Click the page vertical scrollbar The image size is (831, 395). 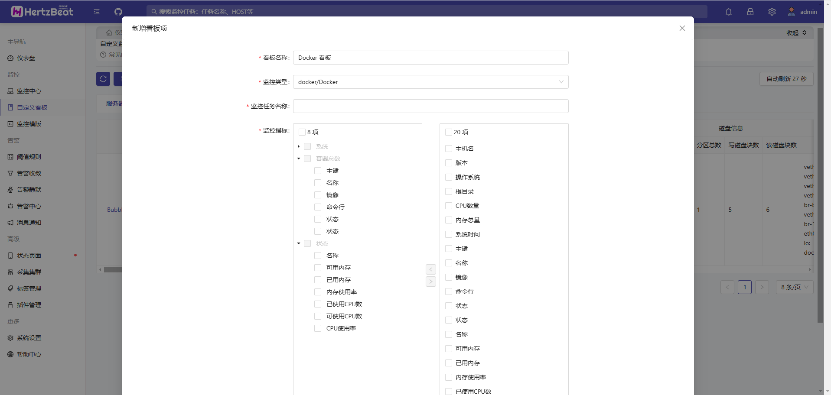tap(820, 175)
